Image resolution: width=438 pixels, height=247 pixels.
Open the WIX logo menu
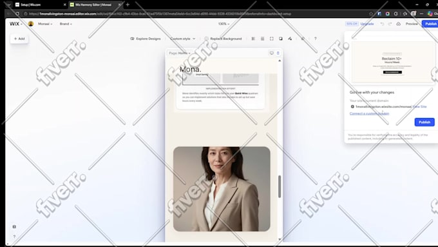tap(15, 24)
